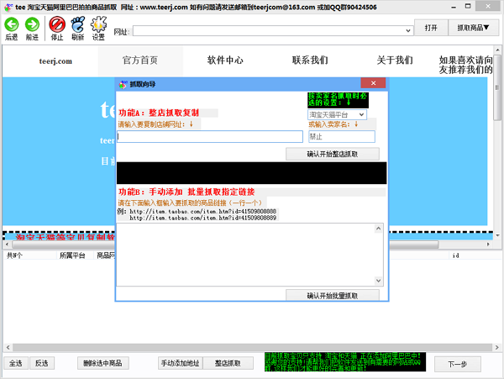Open 联系我们 navigation tab
This screenshot has height=379, width=504.
point(310,61)
